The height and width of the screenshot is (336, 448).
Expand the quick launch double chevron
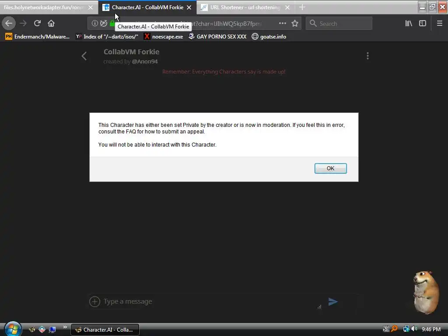pyautogui.click(x=65, y=327)
